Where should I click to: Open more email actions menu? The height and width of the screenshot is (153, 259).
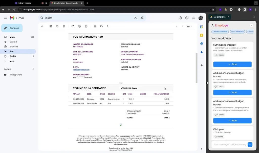(x=107, y=26)
